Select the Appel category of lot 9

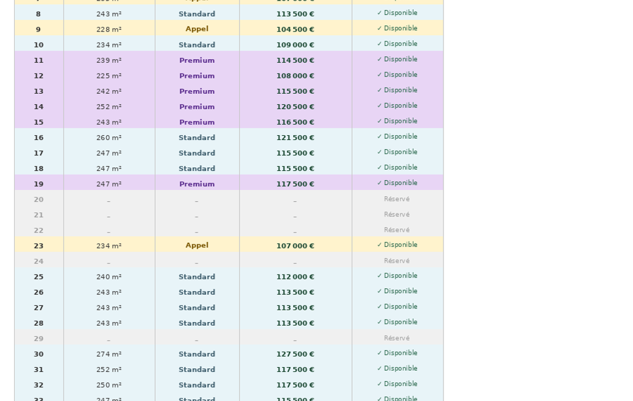pos(197,29)
